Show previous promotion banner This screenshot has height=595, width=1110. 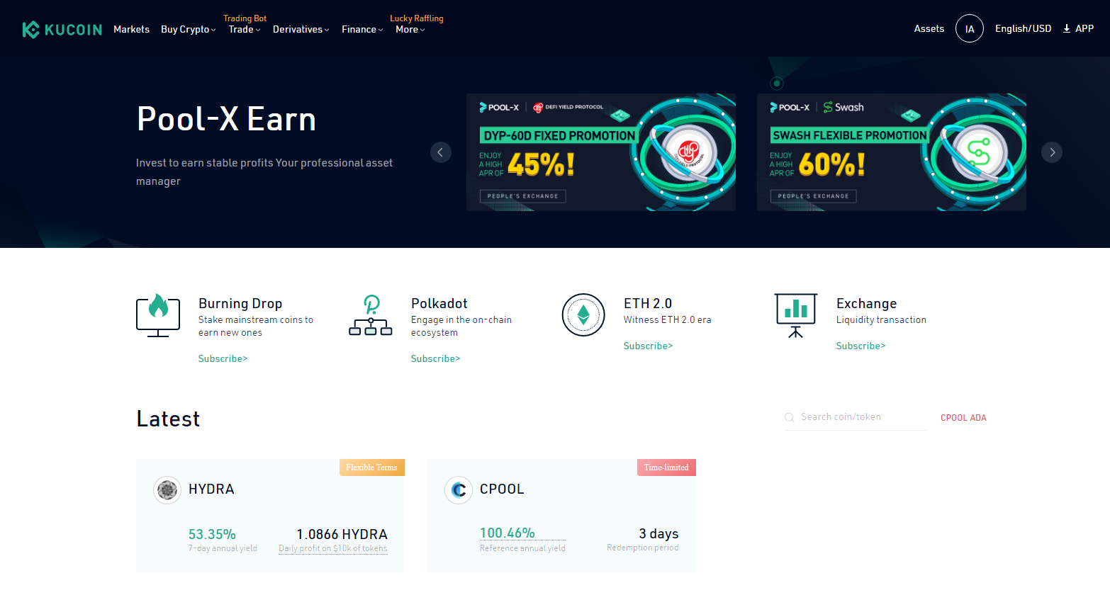(440, 152)
